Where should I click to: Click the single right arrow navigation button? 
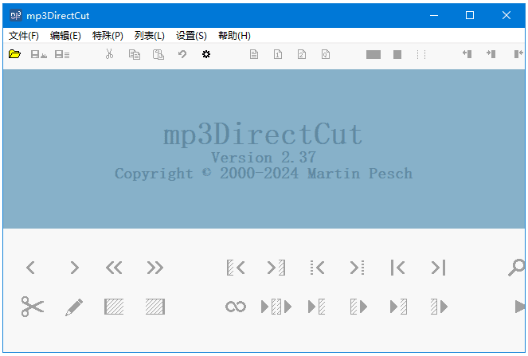(x=74, y=268)
